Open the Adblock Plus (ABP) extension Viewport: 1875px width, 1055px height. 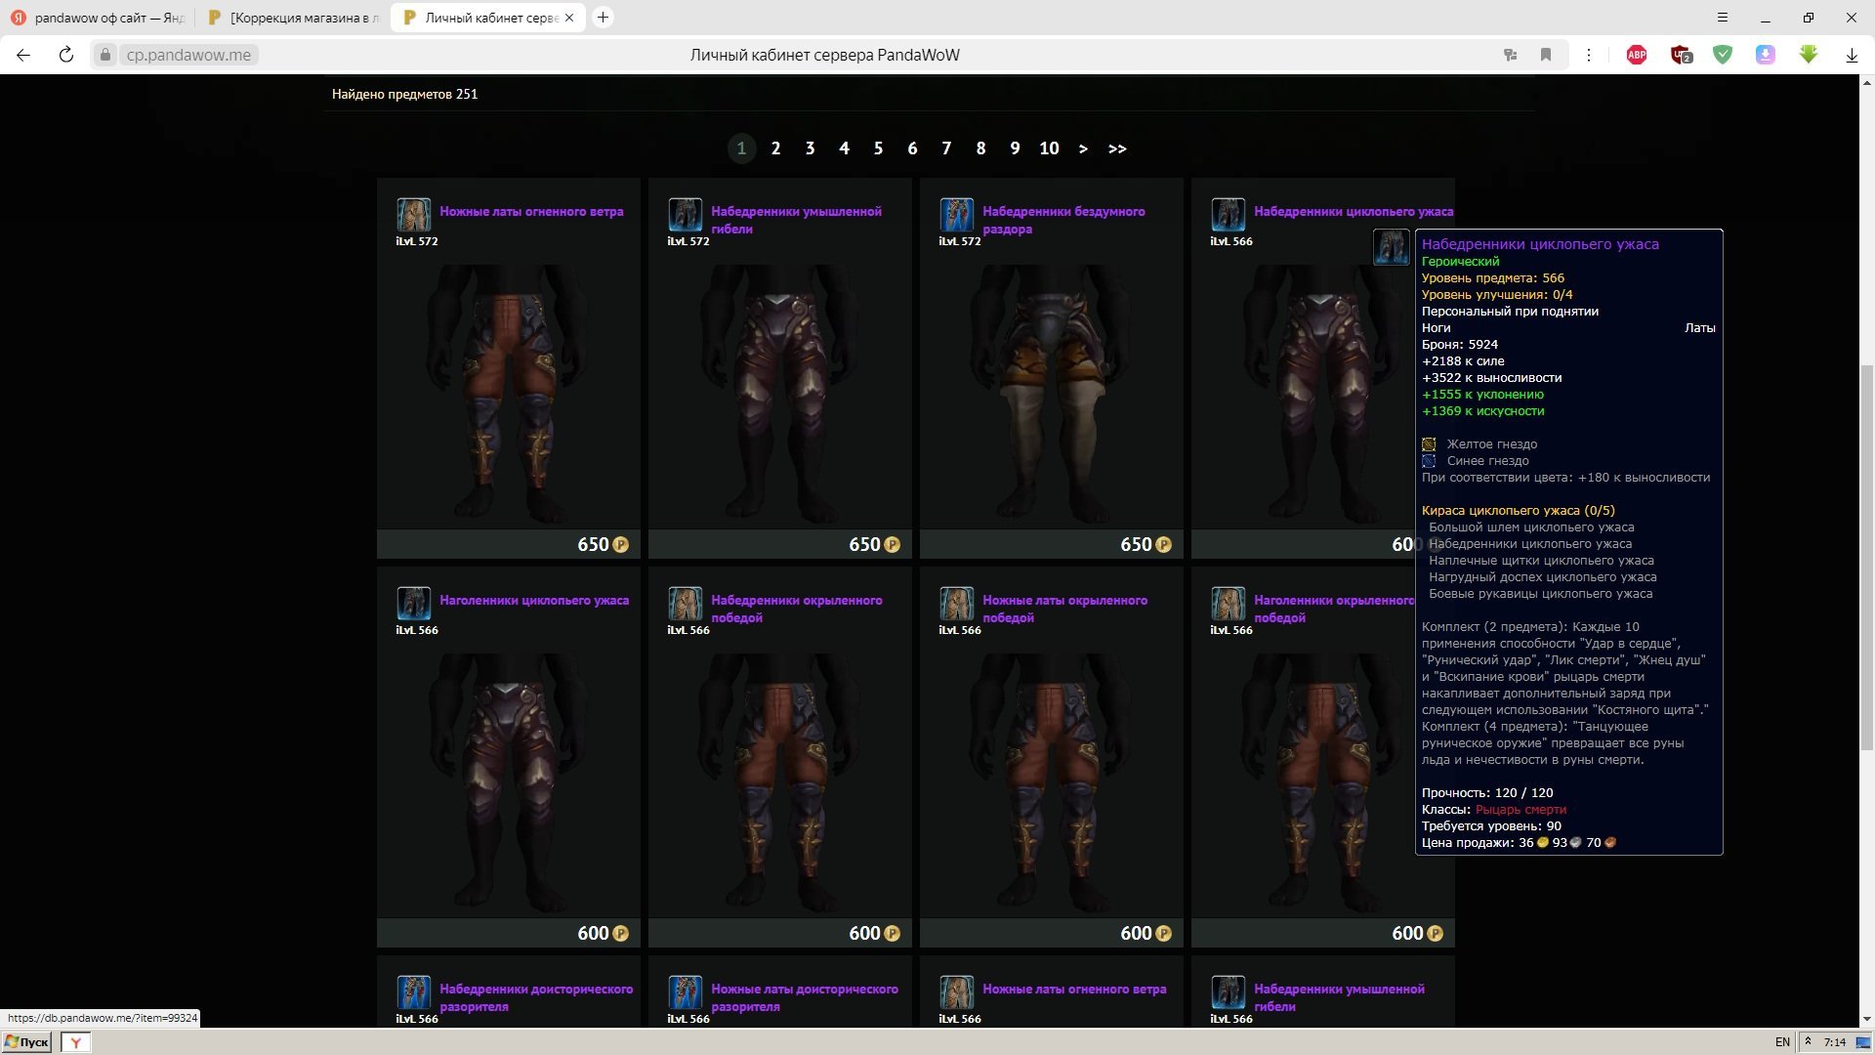1637,55
